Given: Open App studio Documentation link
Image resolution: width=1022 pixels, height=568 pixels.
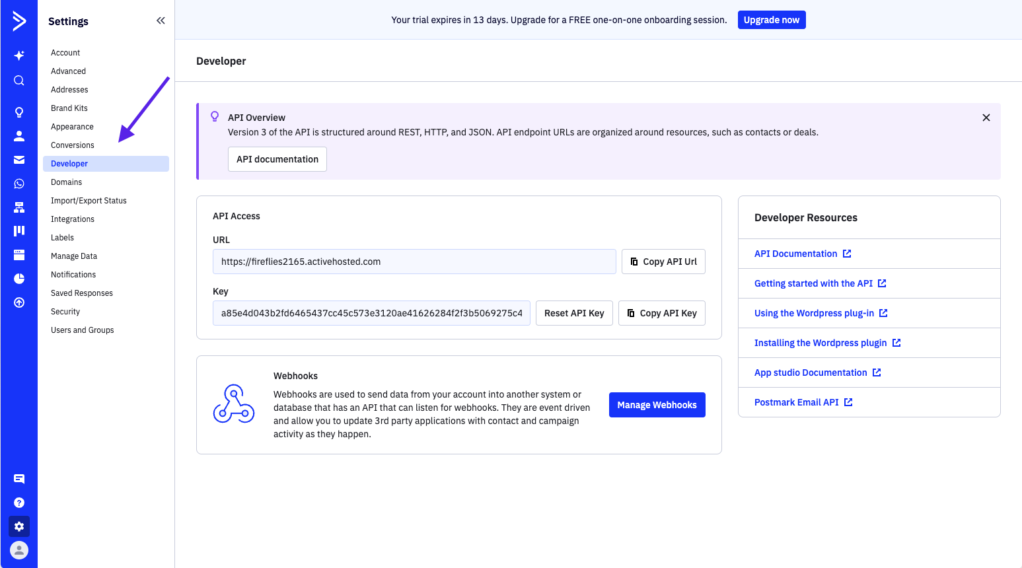Looking at the screenshot, I should click(818, 373).
